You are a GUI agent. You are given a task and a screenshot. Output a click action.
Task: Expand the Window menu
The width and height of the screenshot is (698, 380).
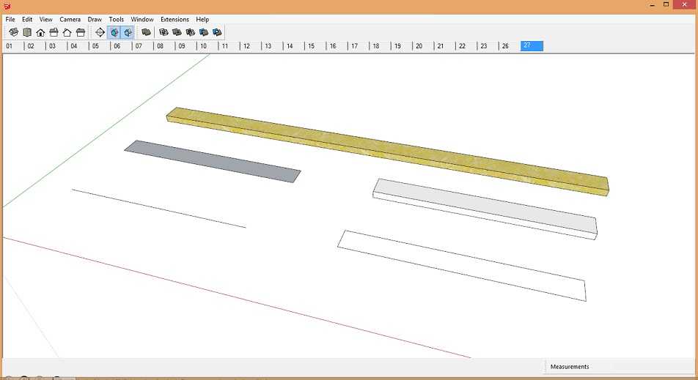tap(142, 19)
